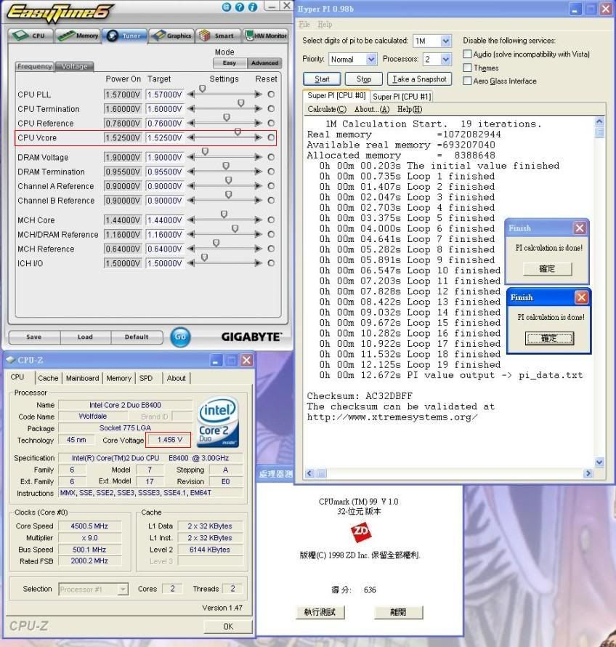Increase CPU PLL voltage with right arrow

[x=259, y=95]
